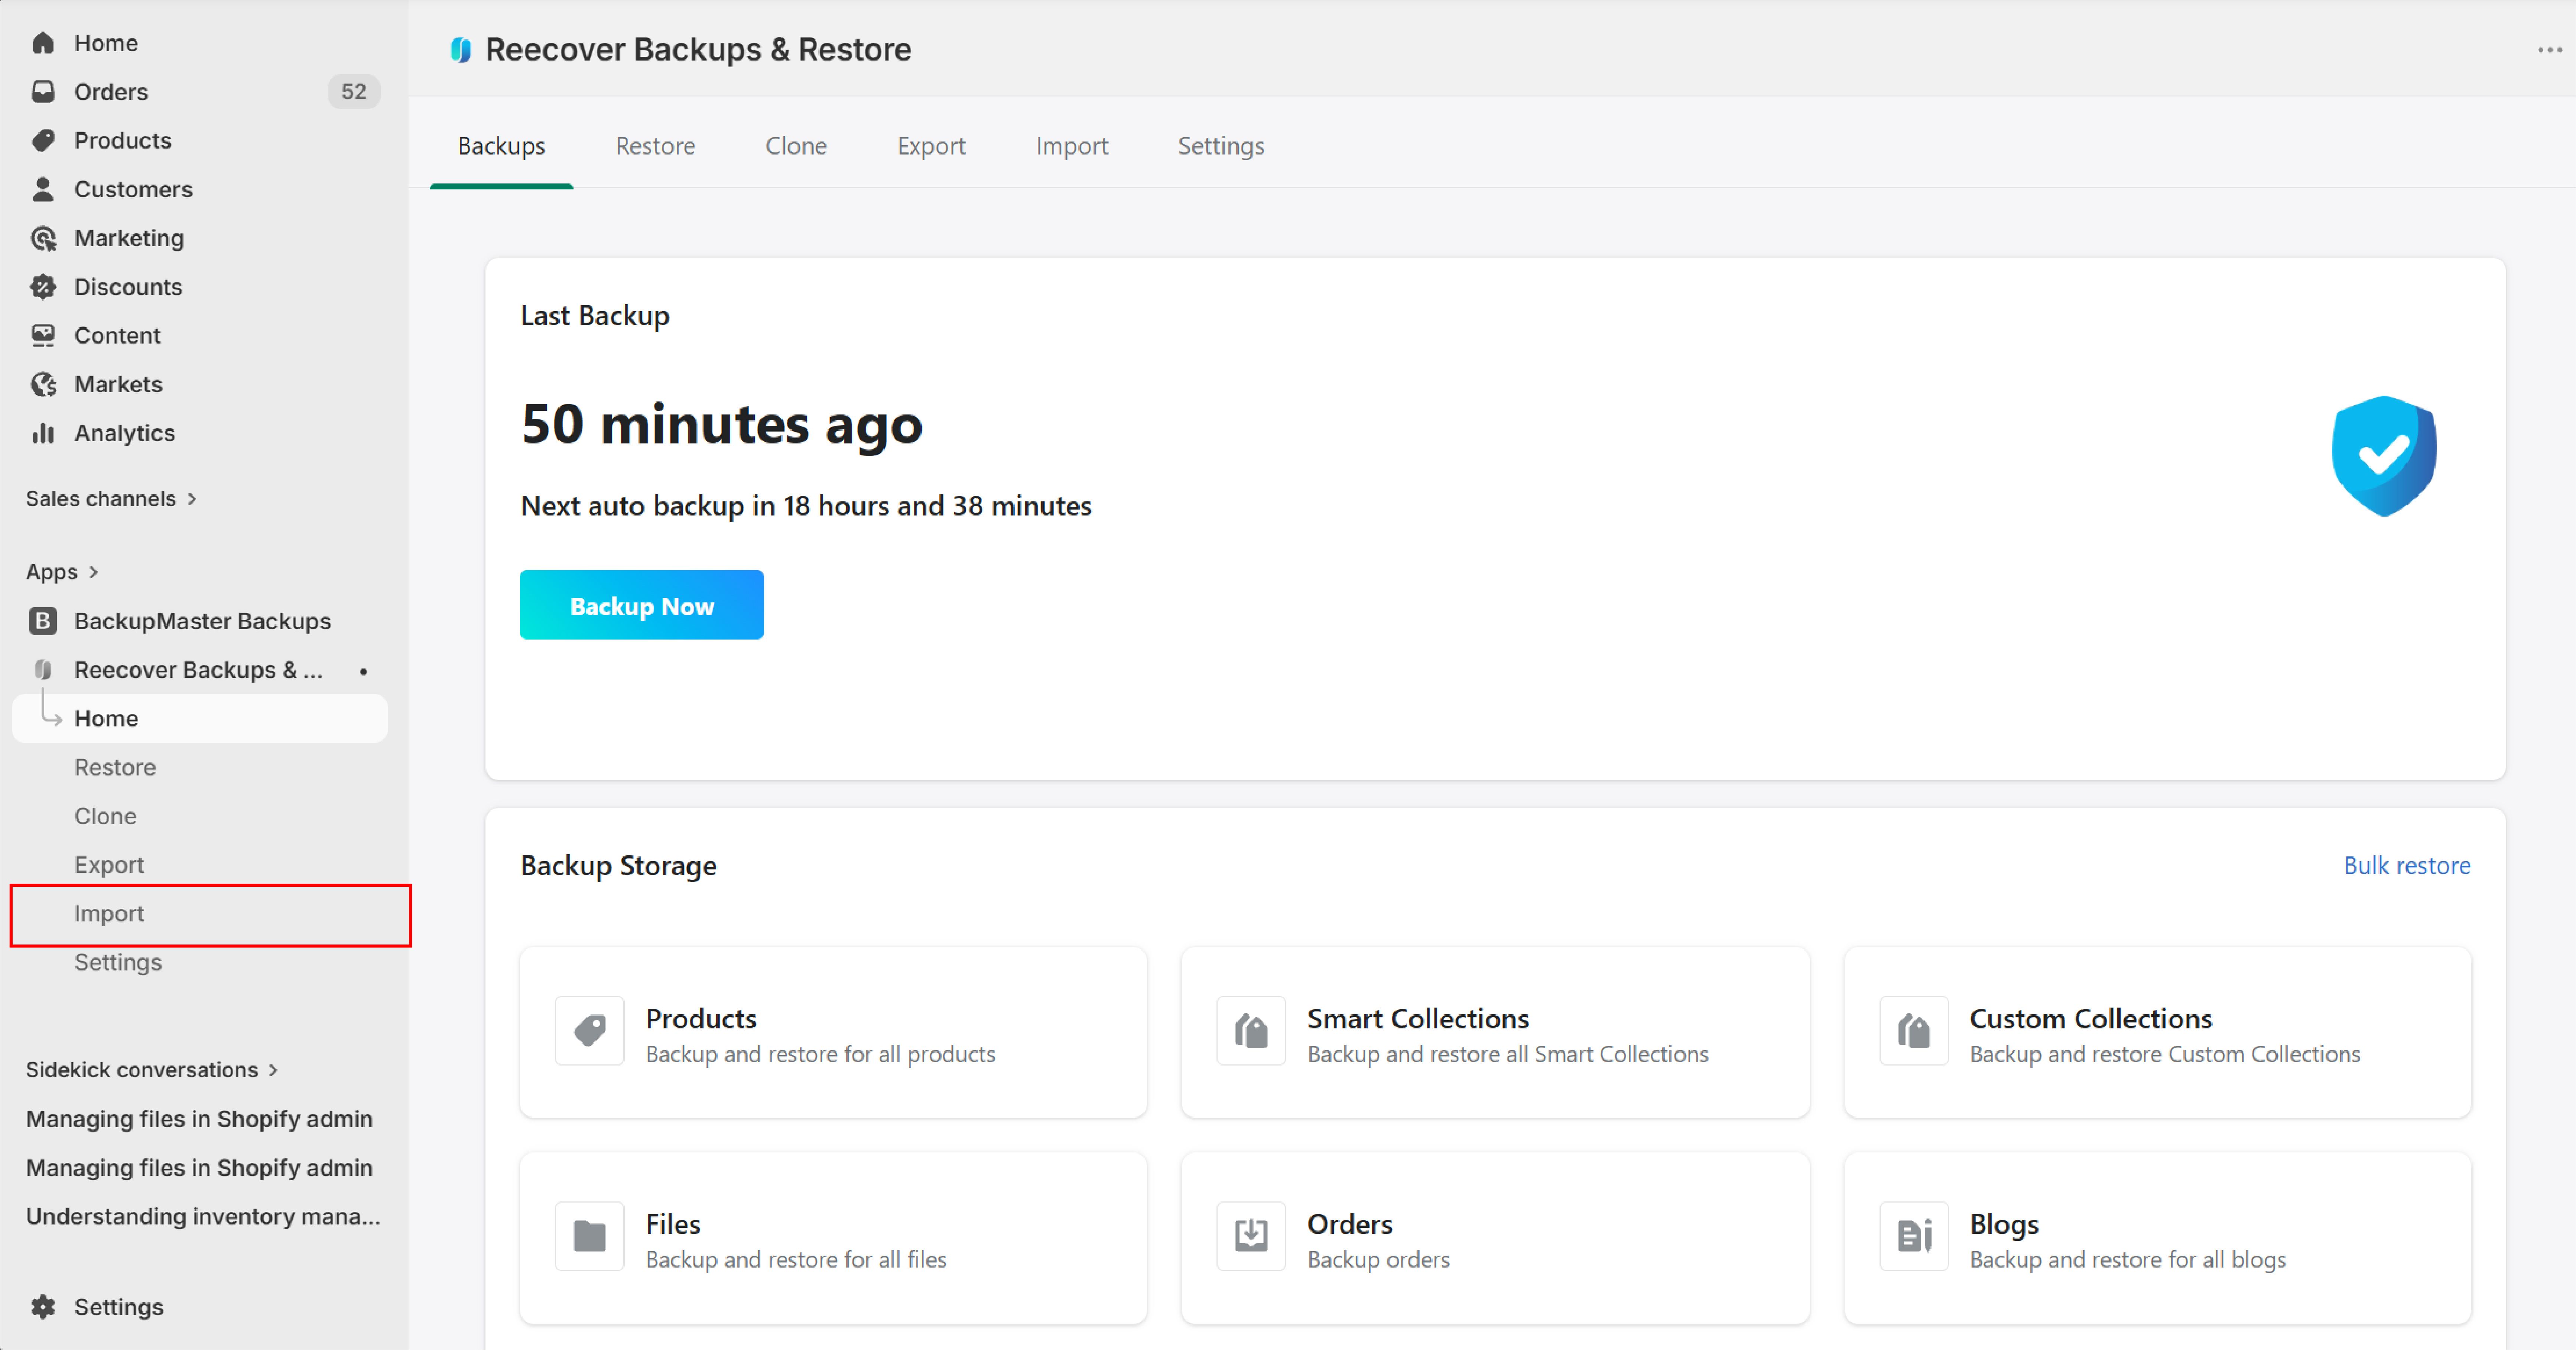Click the pin dot next to Reecover Backups
The width and height of the screenshot is (2576, 1350).
coord(363,671)
